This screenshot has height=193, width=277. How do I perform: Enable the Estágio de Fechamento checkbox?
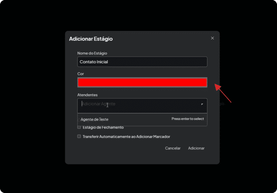pyautogui.click(x=79, y=127)
